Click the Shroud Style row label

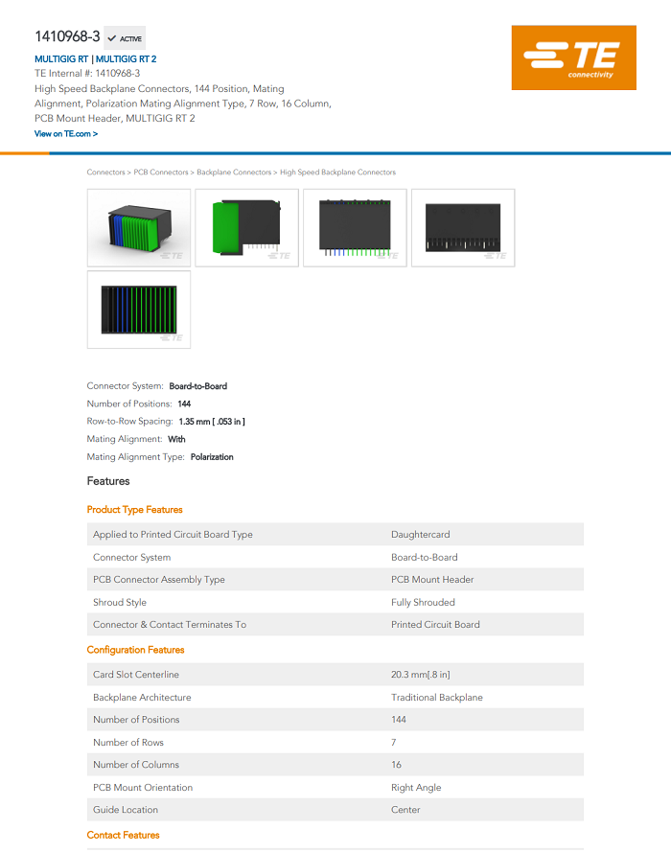pyautogui.click(x=120, y=602)
